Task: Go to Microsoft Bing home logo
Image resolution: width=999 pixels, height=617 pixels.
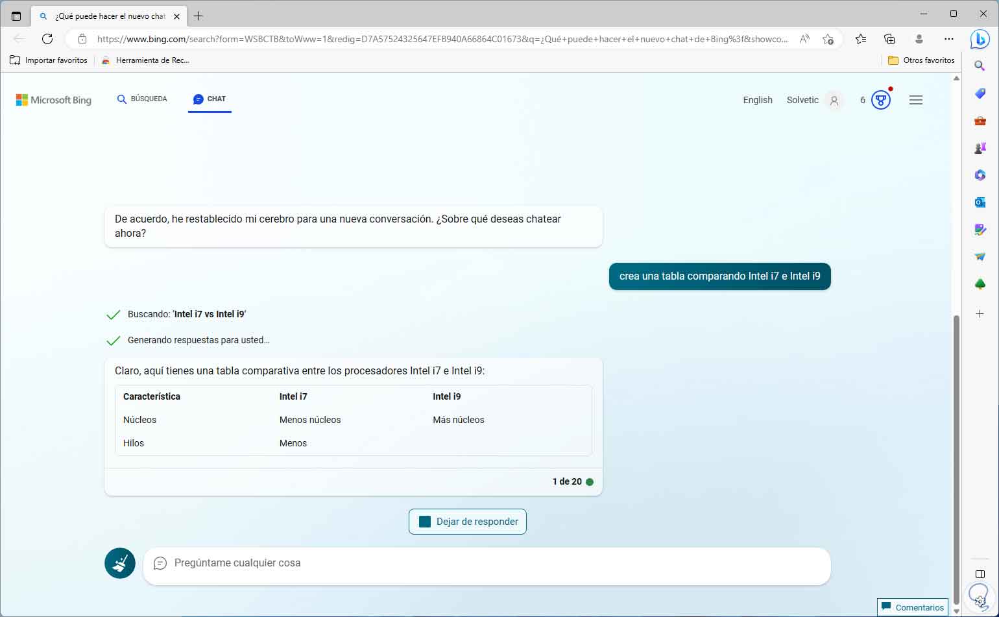Action: click(x=54, y=100)
